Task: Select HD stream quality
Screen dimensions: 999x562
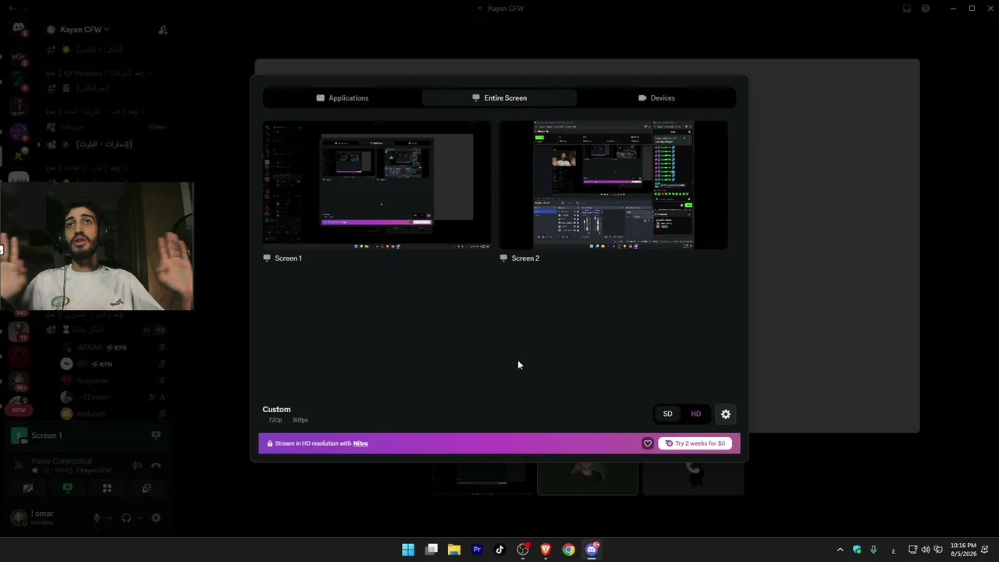Action: (695, 414)
